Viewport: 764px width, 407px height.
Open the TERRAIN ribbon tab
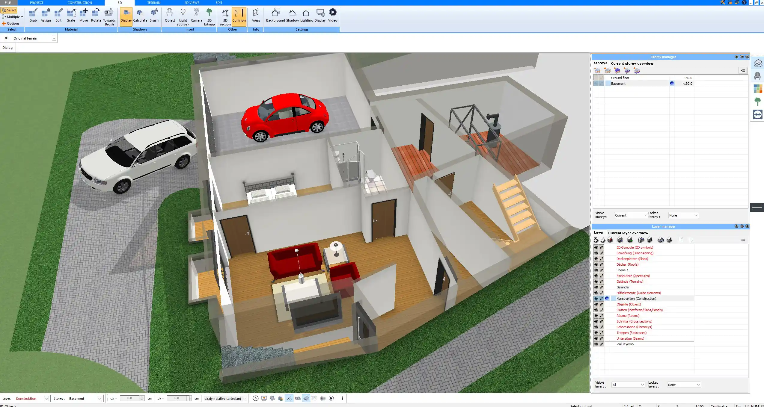[154, 3]
